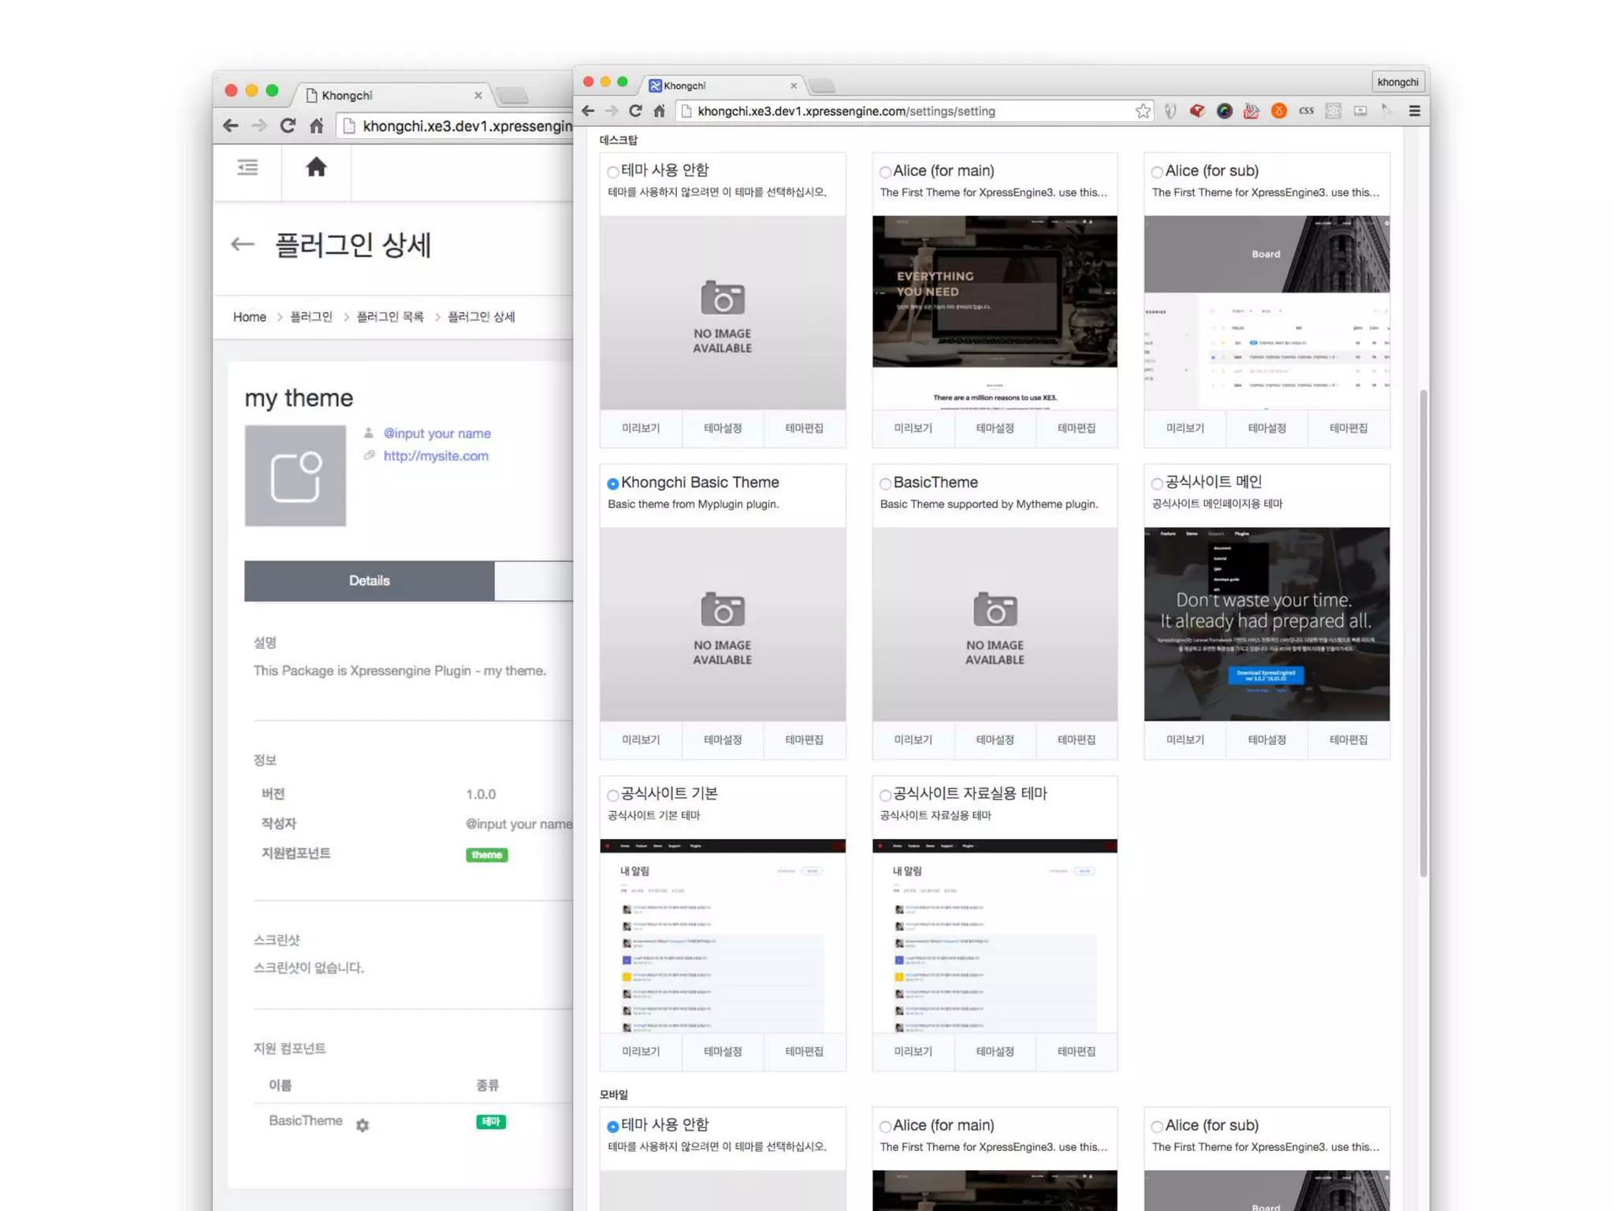The width and height of the screenshot is (1614, 1211).
Task: Switch to the Details tab
Action: click(x=369, y=580)
